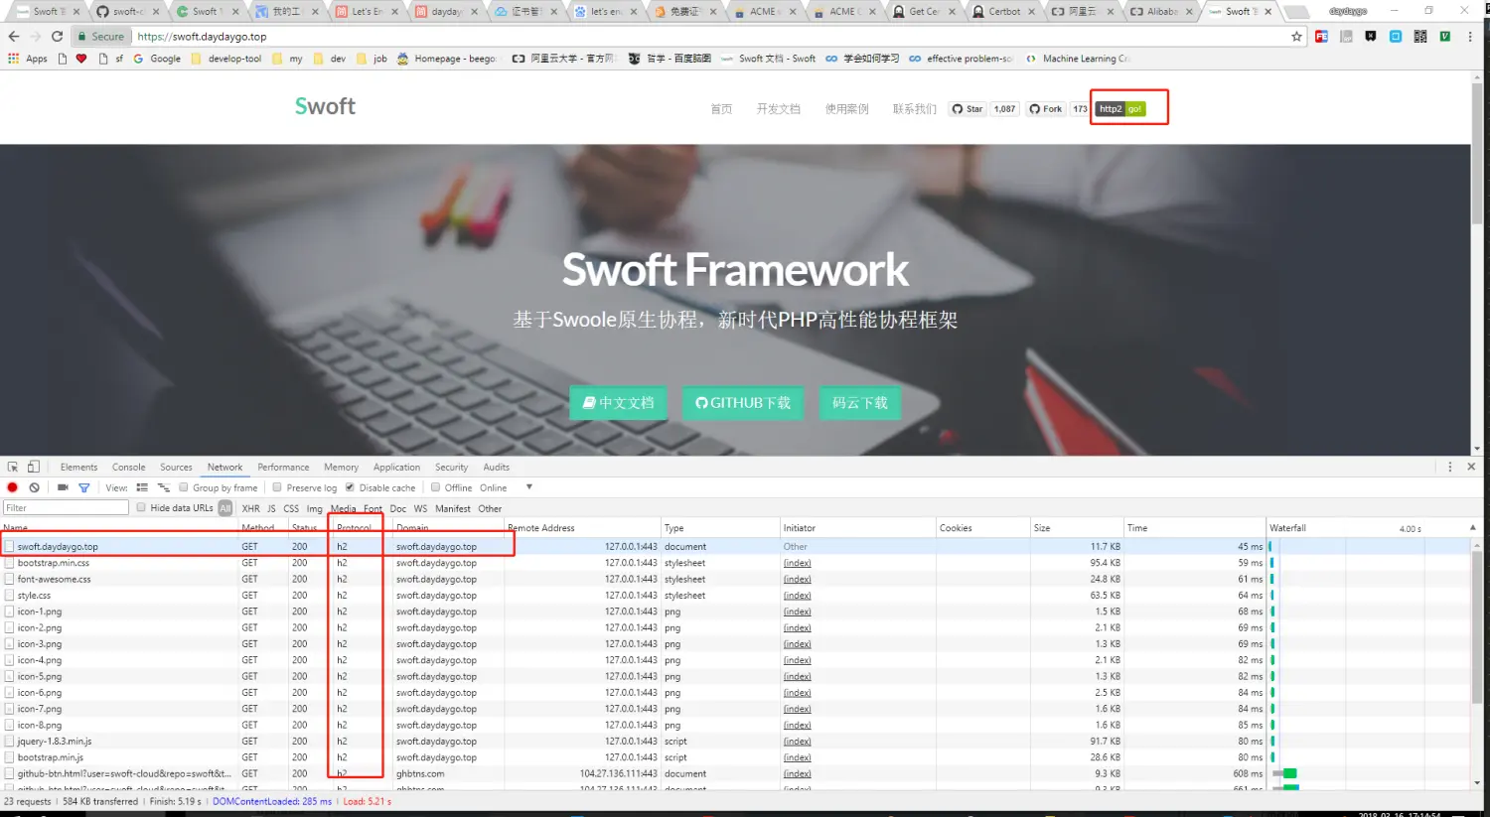
Task: Sort by the Size column header
Action: [1077, 528]
